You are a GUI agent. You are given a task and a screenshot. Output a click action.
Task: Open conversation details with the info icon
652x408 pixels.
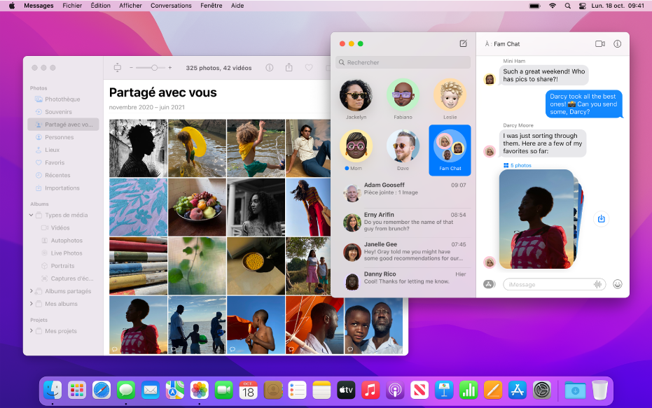(x=617, y=43)
